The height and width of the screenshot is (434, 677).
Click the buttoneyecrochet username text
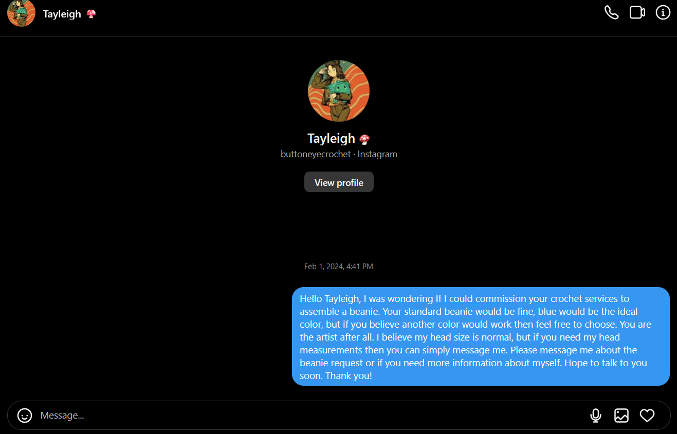click(x=316, y=154)
